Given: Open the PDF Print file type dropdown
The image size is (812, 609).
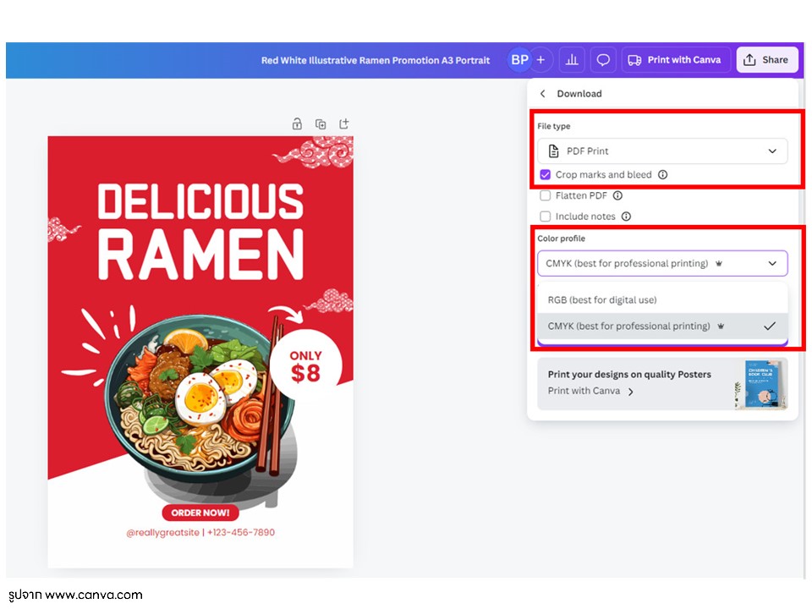Looking at the screenshot, I should tap(662, 151).
